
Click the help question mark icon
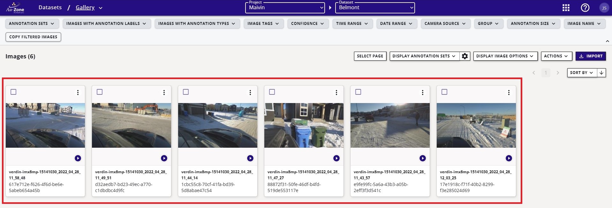[x=585, y=8]
